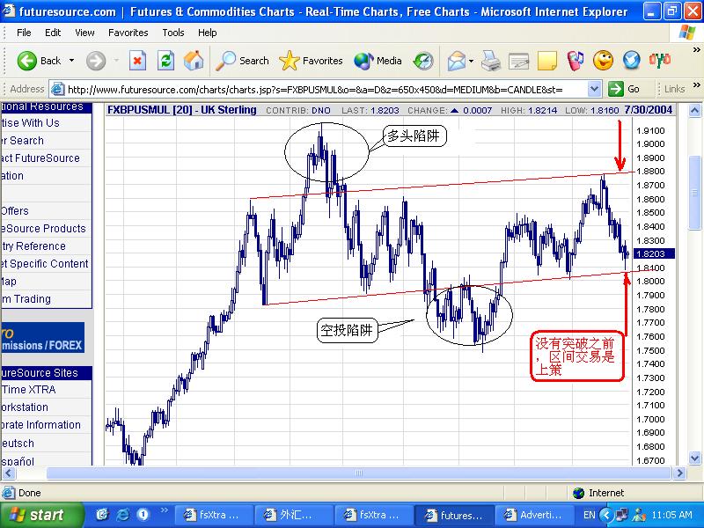Click the vertical scrollbar up arrow

point(694,111)
